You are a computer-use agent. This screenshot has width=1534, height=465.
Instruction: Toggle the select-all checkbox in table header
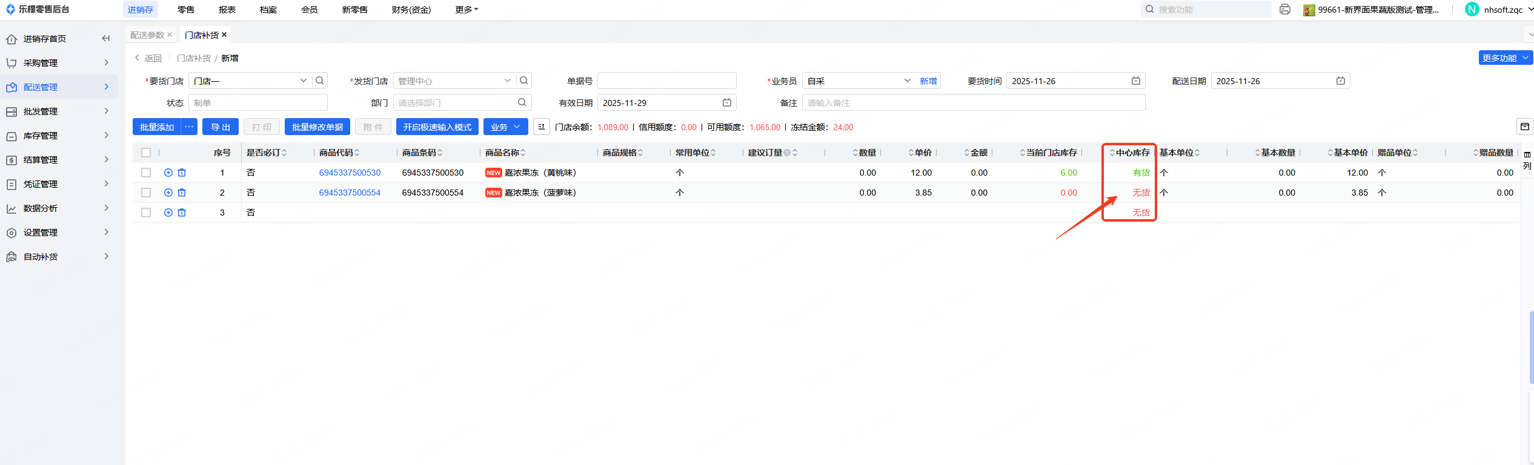146,153
